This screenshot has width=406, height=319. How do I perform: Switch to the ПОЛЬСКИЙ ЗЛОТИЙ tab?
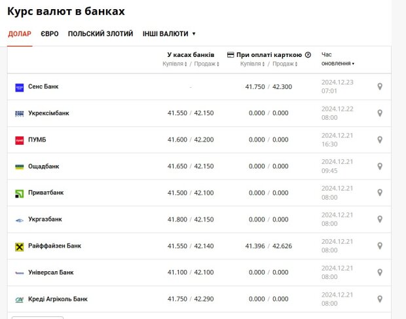[x=100, y=33]
